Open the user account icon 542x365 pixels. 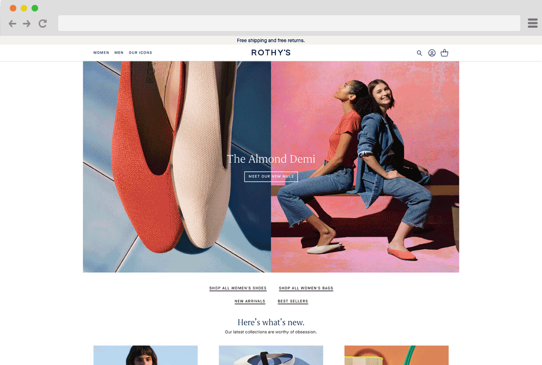point(432,53)
